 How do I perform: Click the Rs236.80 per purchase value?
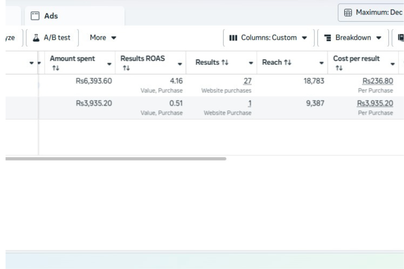tap(377, 81)
